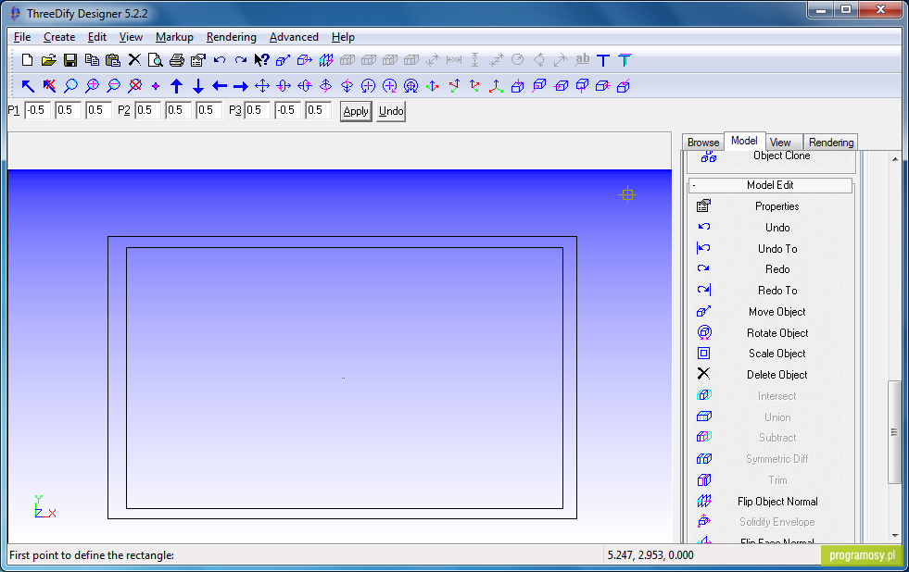The height and width of the screenshot is (572, 909).
Task: Click the Copy icon in the toolbar
Action: (92, 59)
